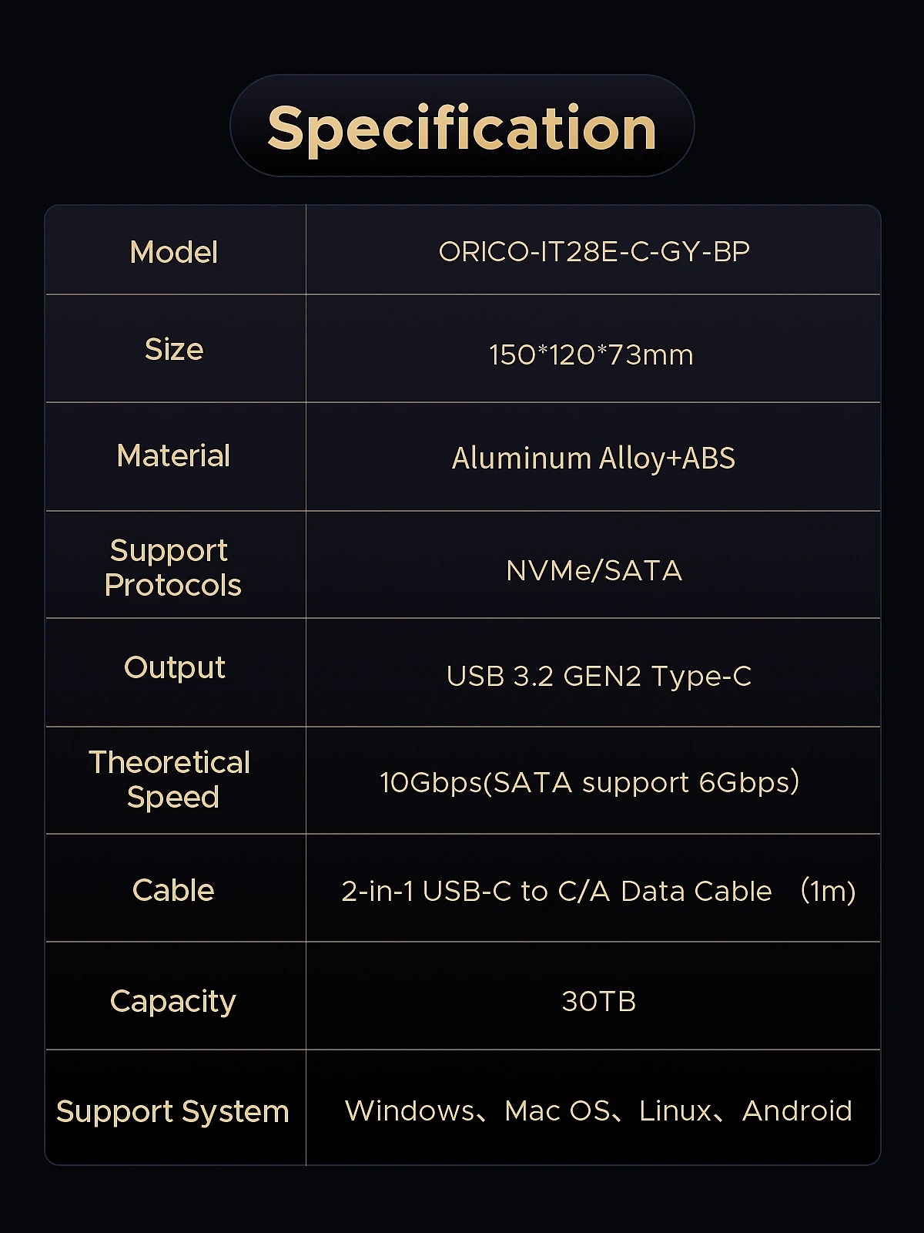
Task: Select the Theoretical Speed label
Action: click(x=170, y=779)
